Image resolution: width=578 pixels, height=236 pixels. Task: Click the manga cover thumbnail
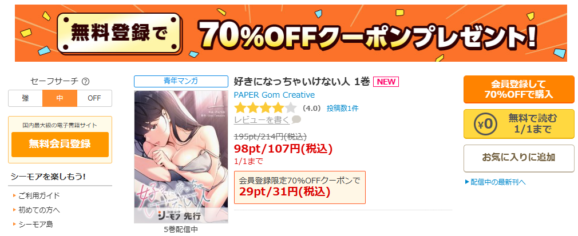pos(181,157)
